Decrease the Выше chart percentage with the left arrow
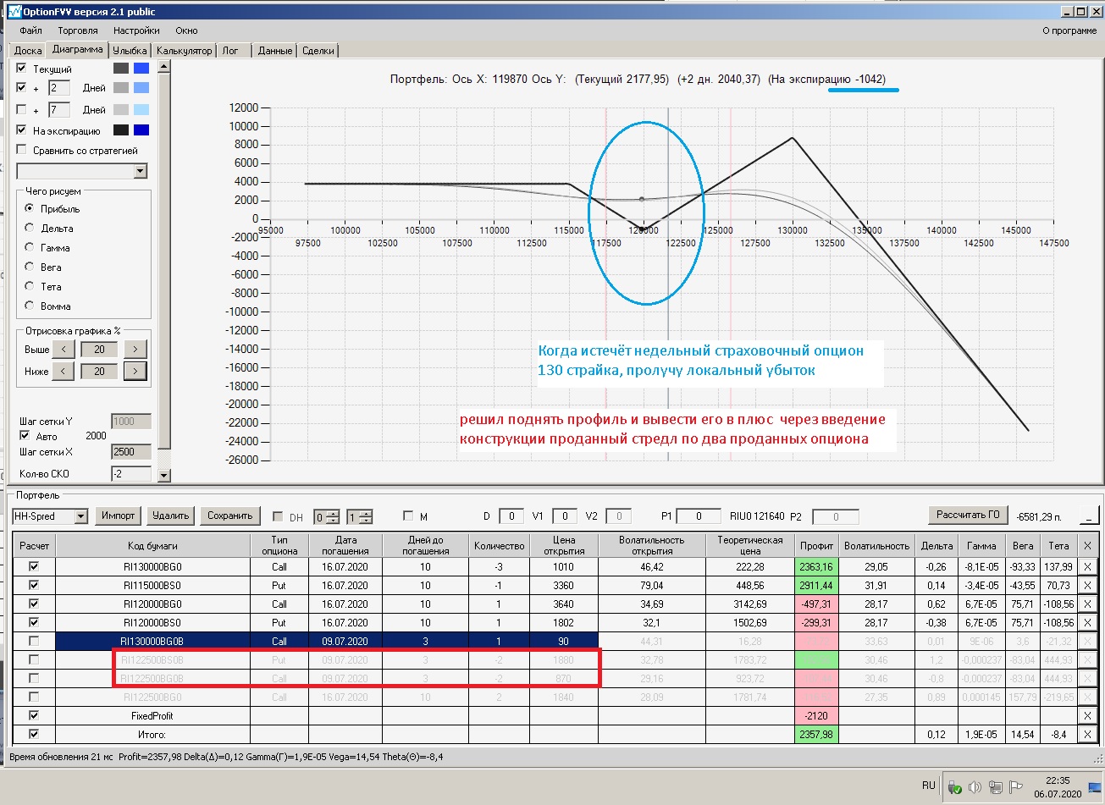1105x805 pixels. (x=63, y=349)
